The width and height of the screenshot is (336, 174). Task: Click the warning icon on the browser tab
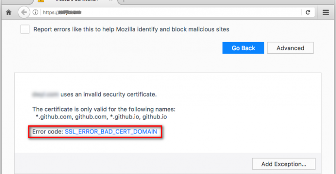pyautogui.click(x=41, y=1)
